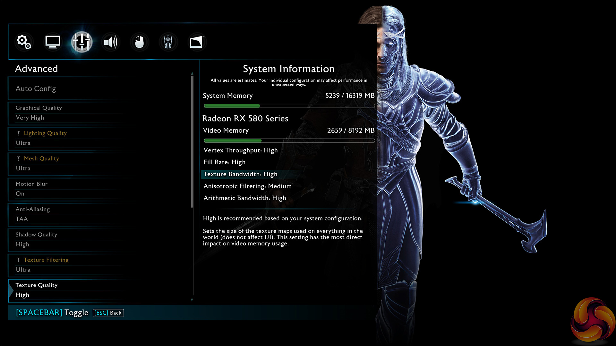Open the benchmark screen icon
Viewport: 616px width, 346px height.
click(x=196, y=42)
